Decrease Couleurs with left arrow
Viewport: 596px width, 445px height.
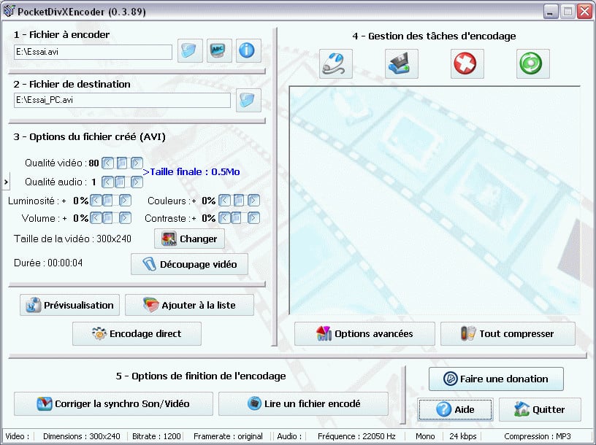225,200
